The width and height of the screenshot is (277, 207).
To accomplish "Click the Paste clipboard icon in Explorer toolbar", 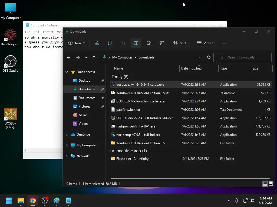I will click(123, 43).
